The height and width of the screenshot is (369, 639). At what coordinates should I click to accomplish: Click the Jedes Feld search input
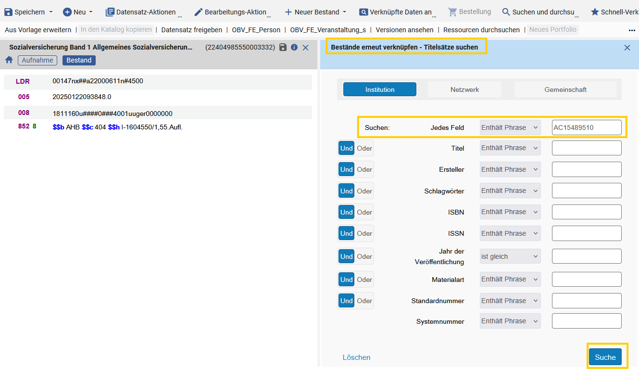[587, 127]
